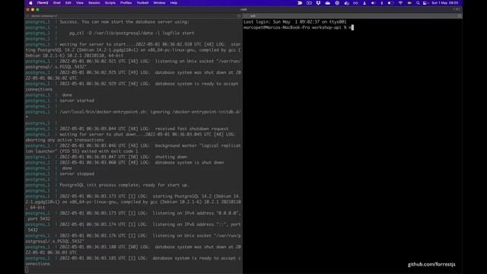Click the 'server started' log line
This screenshot has width=487, height=274.
(77, 100)
